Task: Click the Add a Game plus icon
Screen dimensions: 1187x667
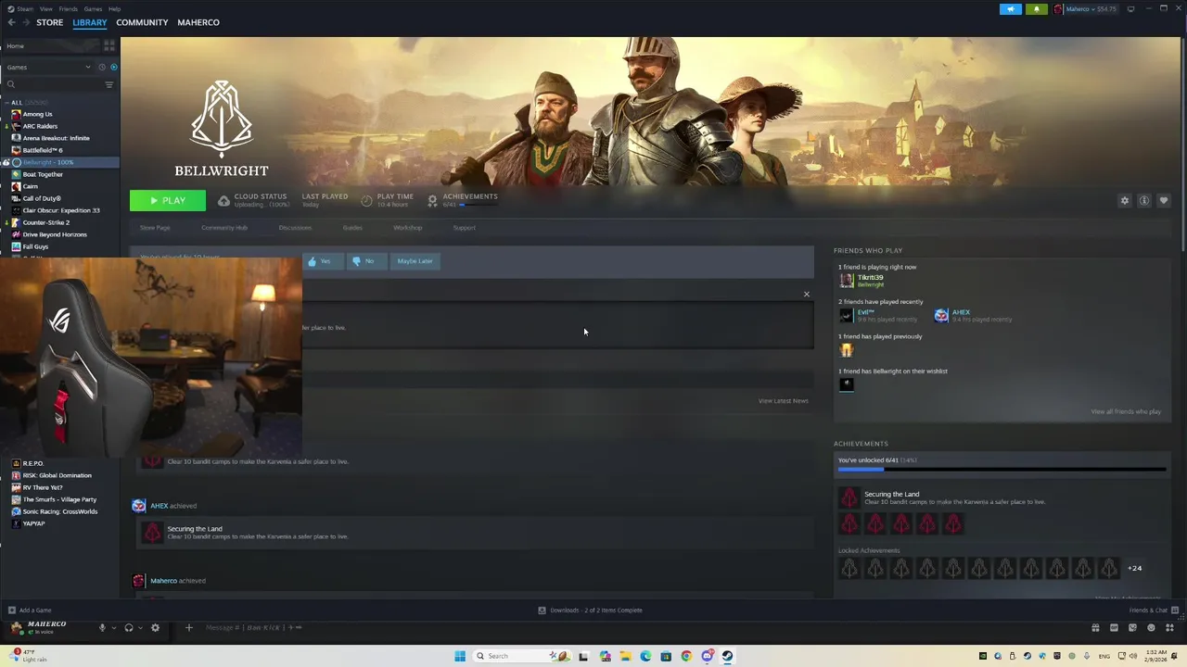Action: coord(11,610)
